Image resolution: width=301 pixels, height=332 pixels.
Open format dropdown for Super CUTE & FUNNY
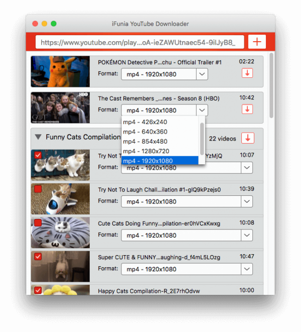click(x=247, y=269)
